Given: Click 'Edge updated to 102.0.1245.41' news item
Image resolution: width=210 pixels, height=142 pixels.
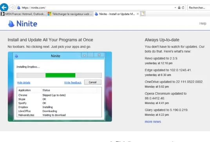Looking at the screenshot, I should coord(168,70).
